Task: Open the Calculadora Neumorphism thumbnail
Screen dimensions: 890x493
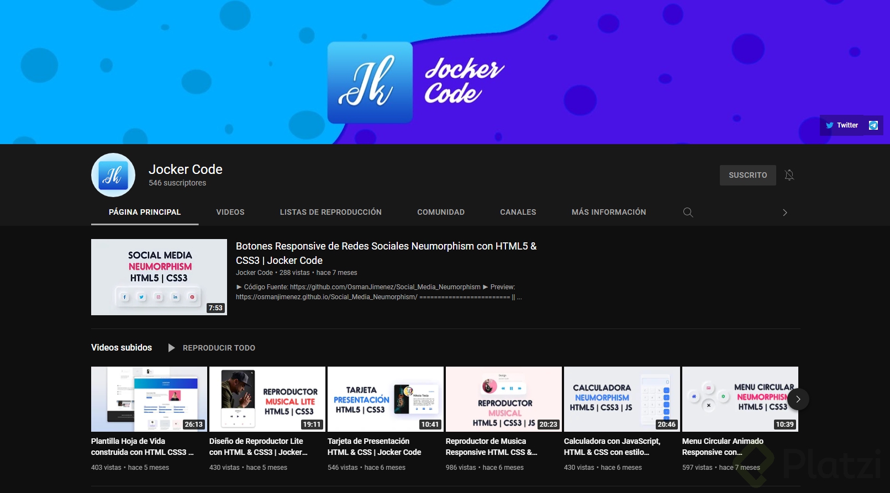Action: [622, 399]
